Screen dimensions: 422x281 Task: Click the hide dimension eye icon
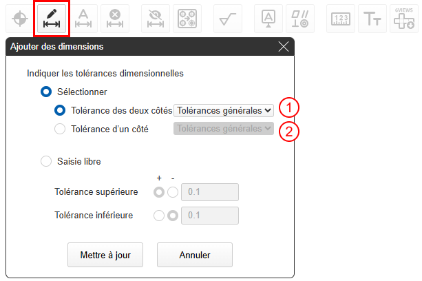point(156,19)
